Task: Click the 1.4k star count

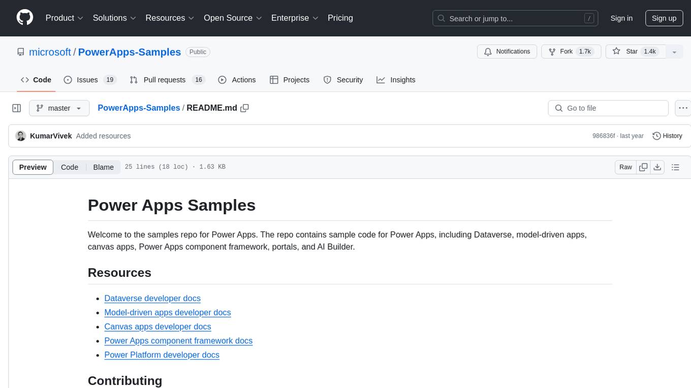Action: (650, 52)
